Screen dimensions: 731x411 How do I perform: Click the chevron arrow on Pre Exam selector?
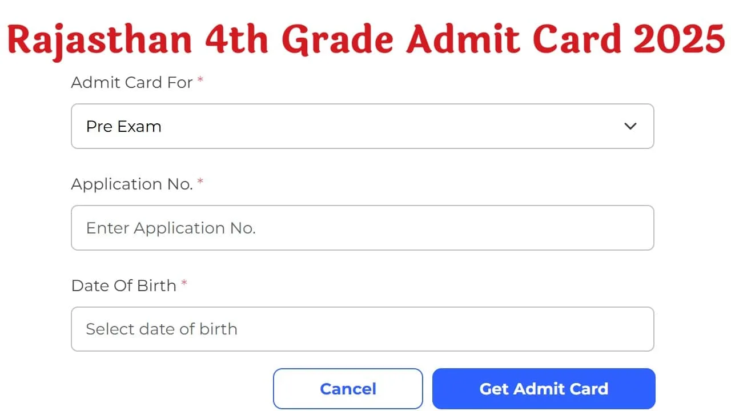(630, 126)
